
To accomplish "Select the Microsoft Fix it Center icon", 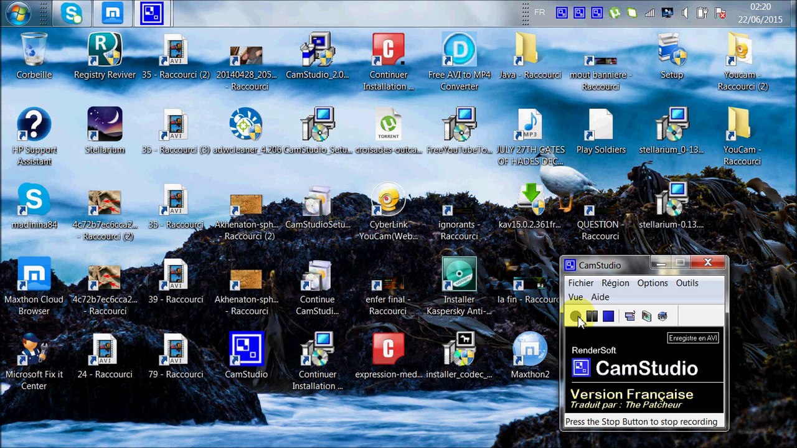I will [x=34, y=362].
